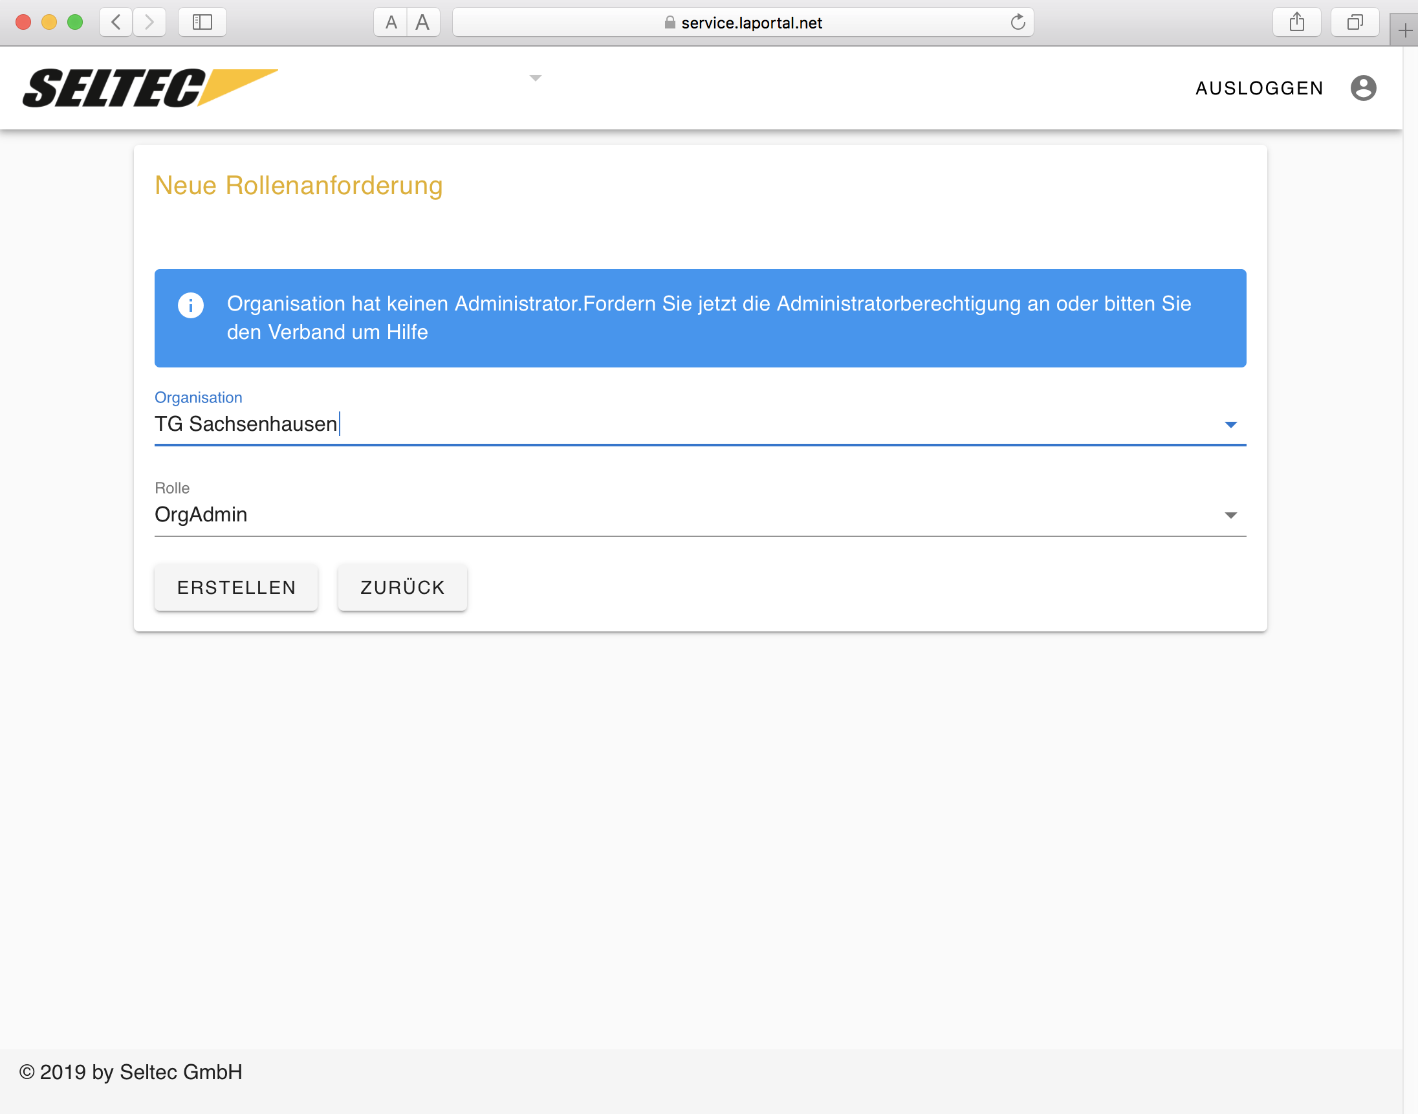Click the AUSLOGGEN button

coord(1259,88)
